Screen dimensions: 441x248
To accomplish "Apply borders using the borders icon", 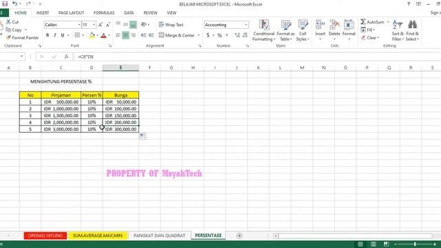I will (77, 35).
